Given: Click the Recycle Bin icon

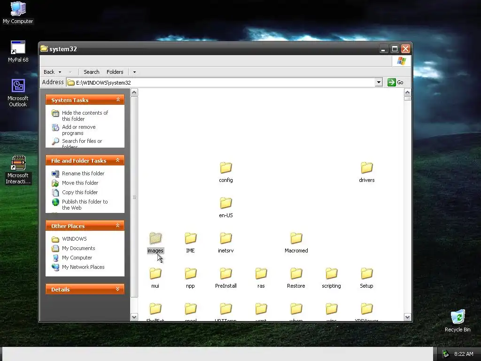Looking at the screenshot, I should tap(458, 321).
